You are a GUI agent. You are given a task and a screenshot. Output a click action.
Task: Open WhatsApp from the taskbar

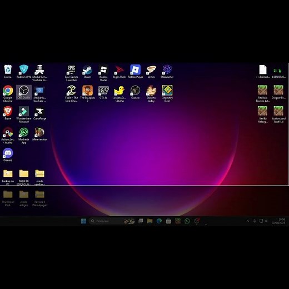[x=187, y=221]
